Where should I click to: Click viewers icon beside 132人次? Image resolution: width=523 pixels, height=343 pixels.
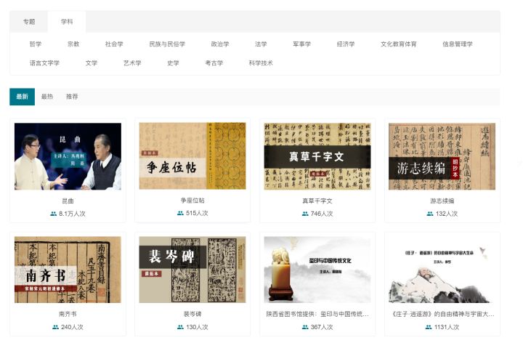tap(430, 214)
